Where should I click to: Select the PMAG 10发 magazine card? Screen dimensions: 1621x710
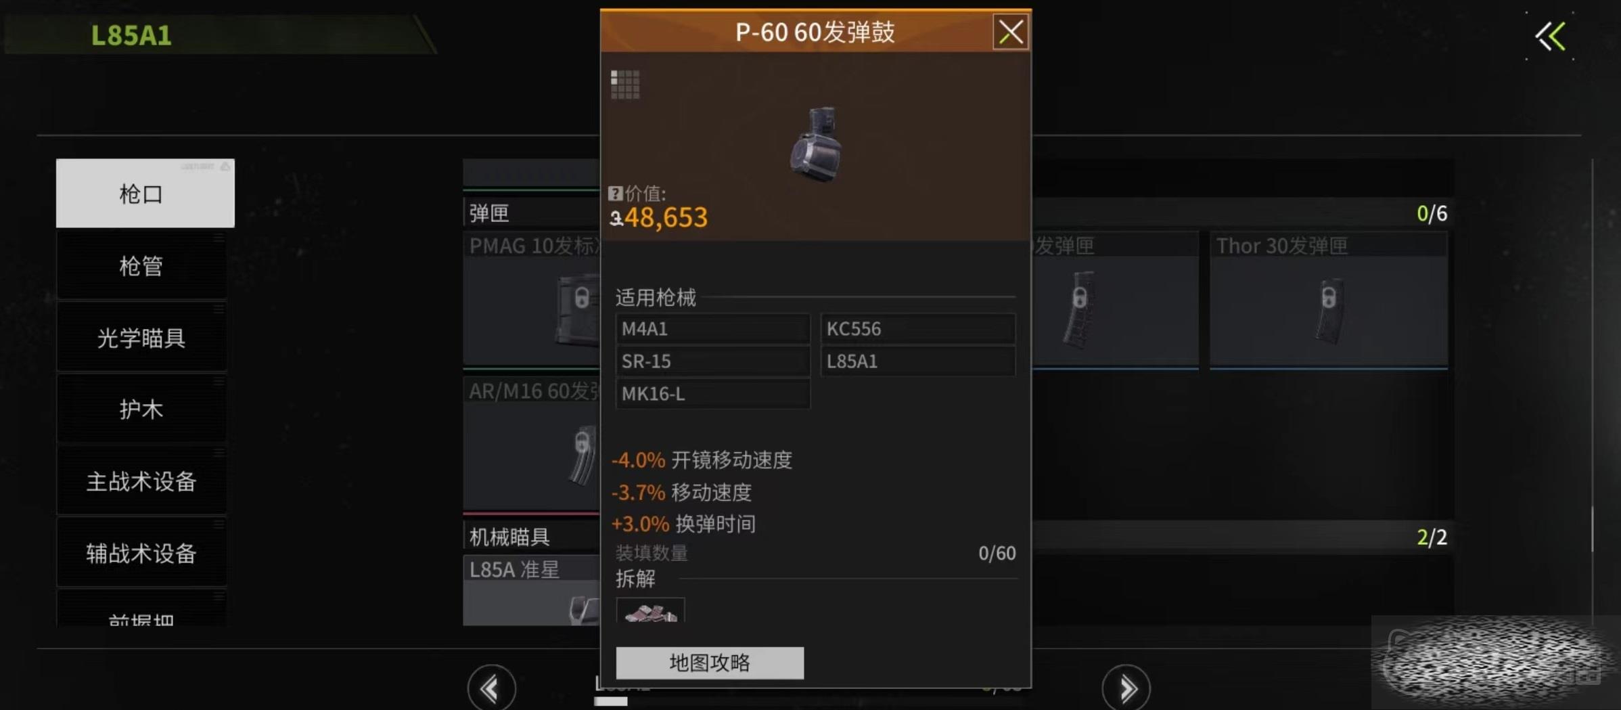tap(532, 300)
